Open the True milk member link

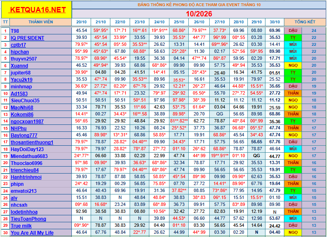(21, 226)
